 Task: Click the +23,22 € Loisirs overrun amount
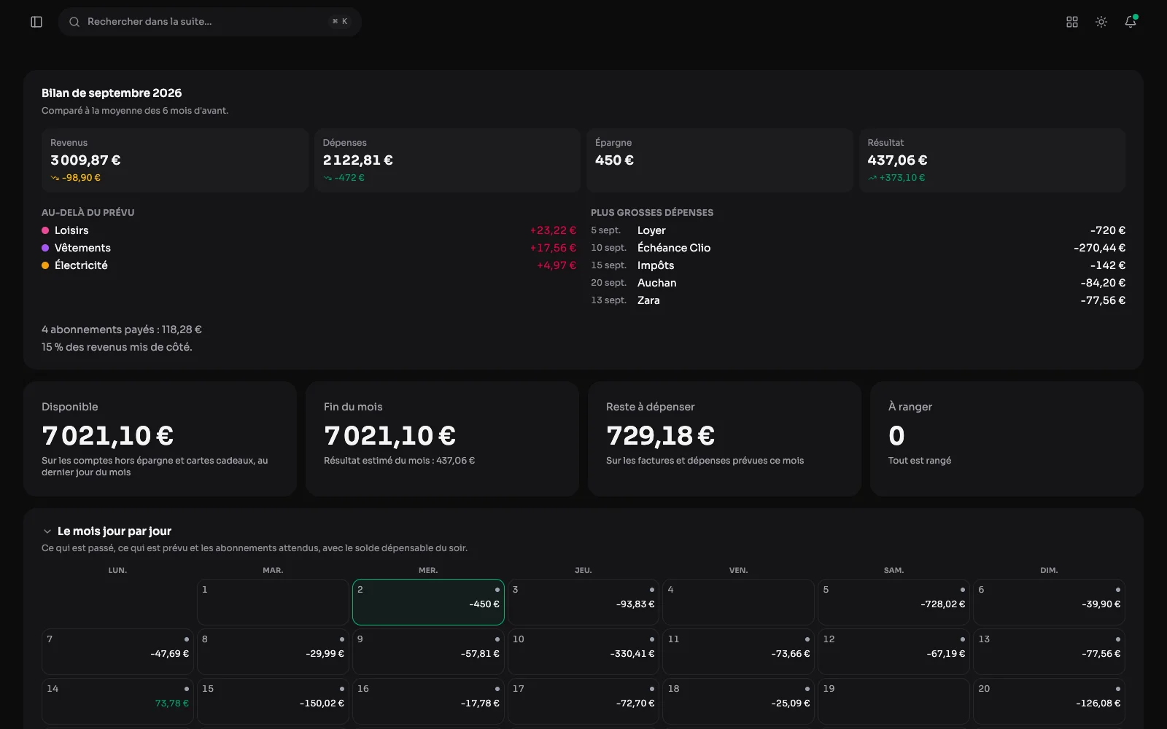[x=553, y=230]
